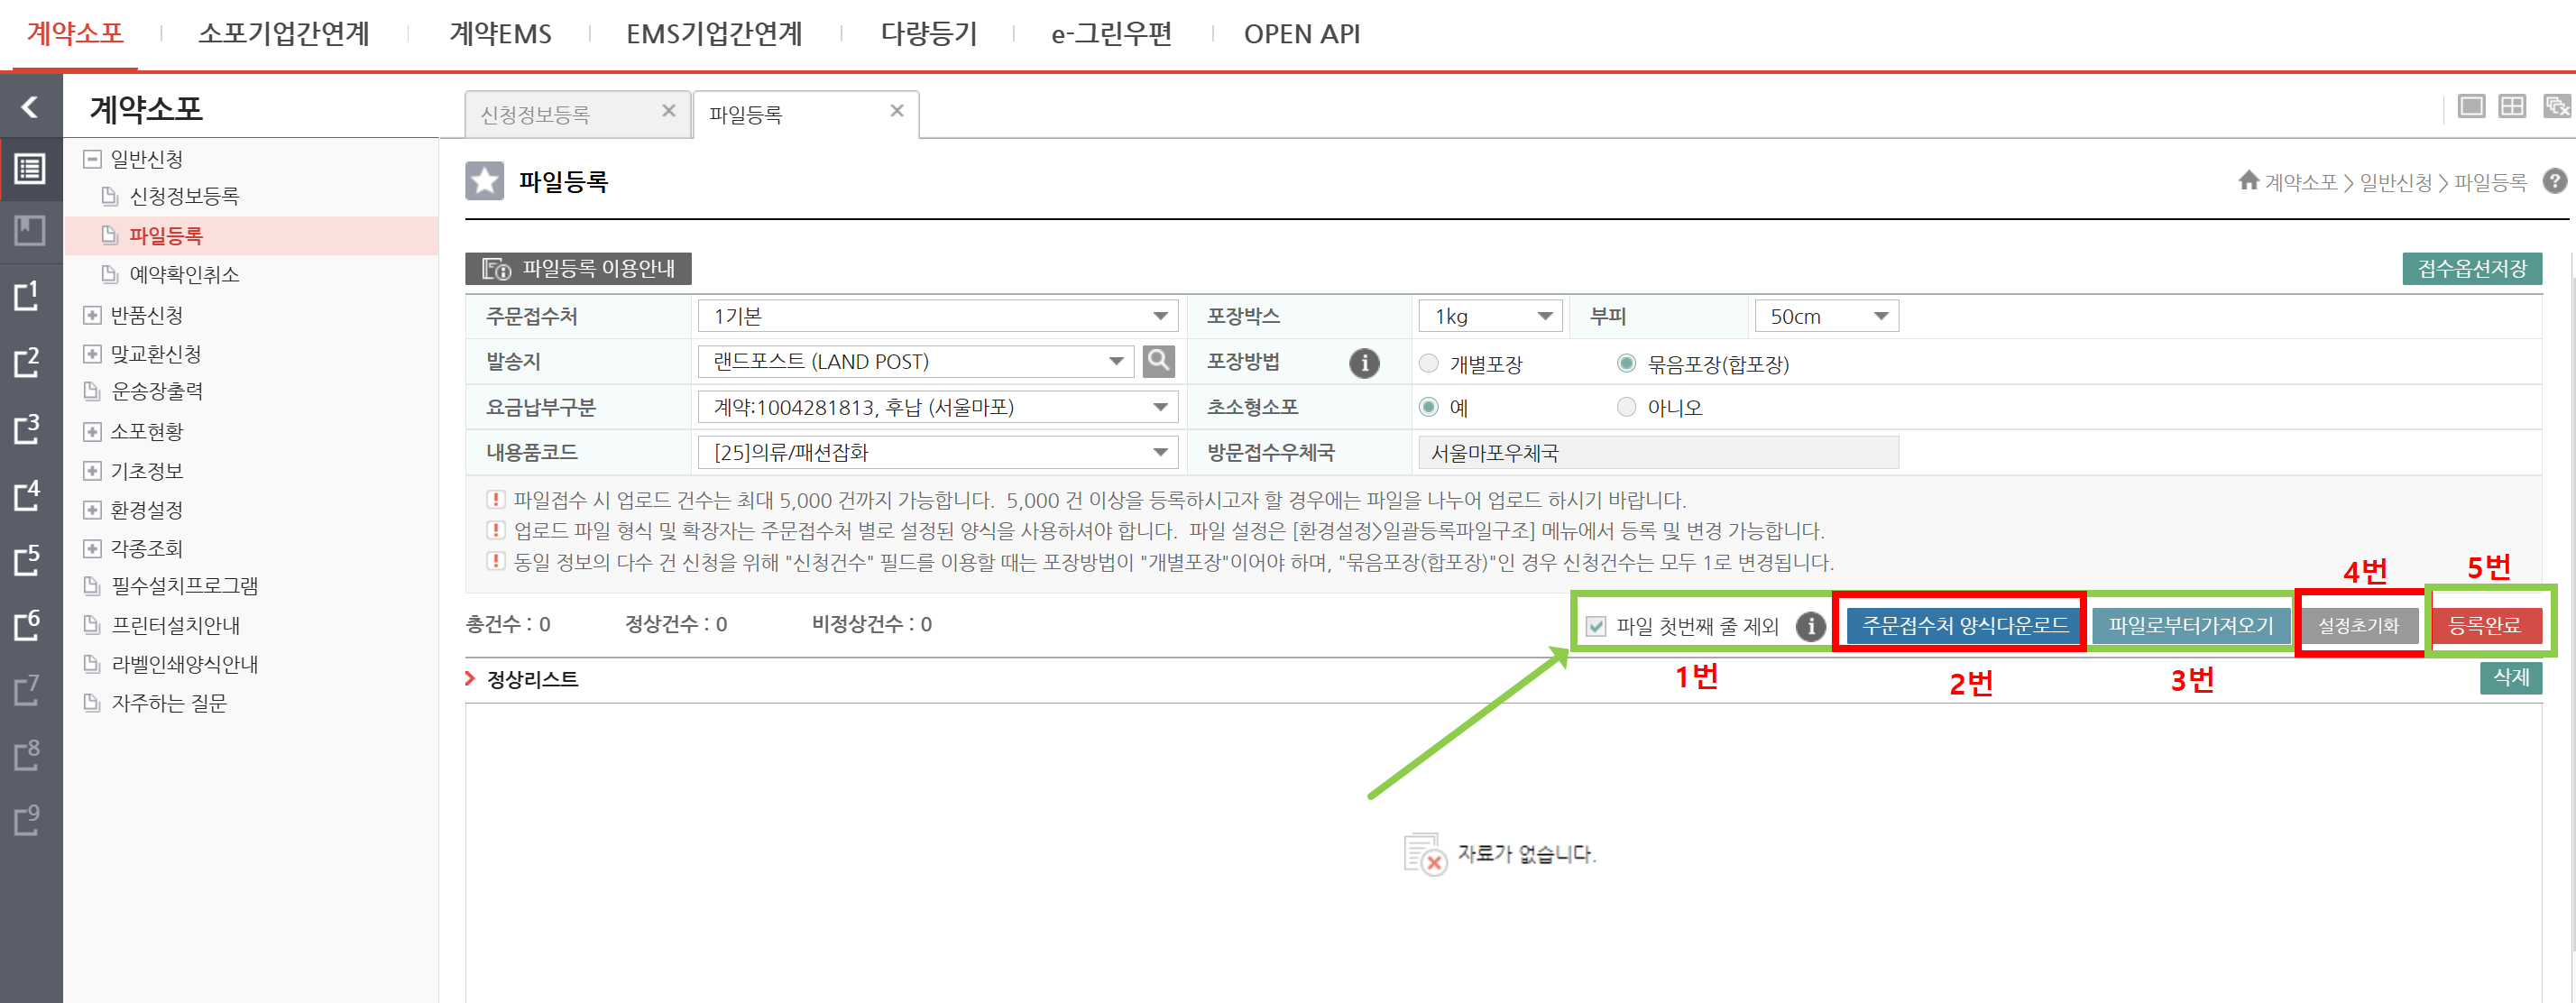Click the favorite star icon beside 파일등록
The image size is (2576, 1003).
(485, 182)
